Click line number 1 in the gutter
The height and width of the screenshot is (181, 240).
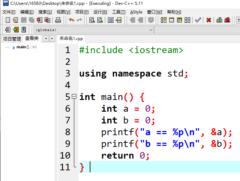click(x=68, y=50)
